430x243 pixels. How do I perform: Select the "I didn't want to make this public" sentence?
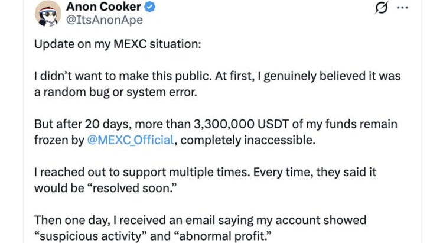[x=123, y=76]
